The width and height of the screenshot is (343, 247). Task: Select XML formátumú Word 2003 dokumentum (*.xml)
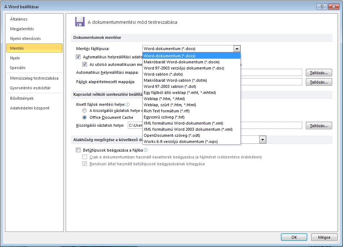pos(191,129)
